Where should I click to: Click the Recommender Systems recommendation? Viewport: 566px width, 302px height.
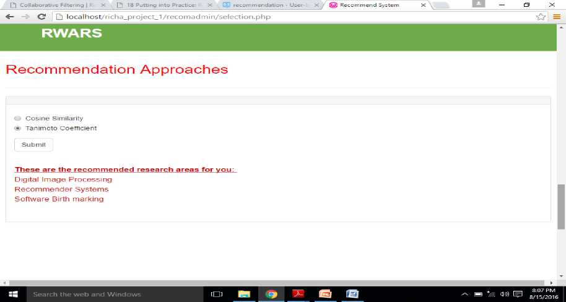(x=61, y=189)
